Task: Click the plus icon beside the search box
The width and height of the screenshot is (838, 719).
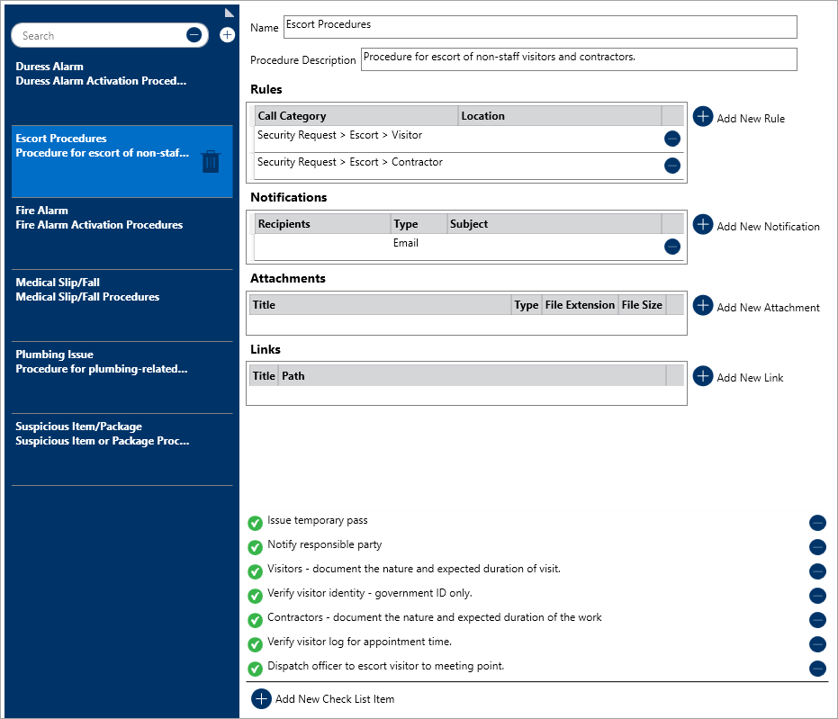Action: pyautogui.click(x=227, y=35)
